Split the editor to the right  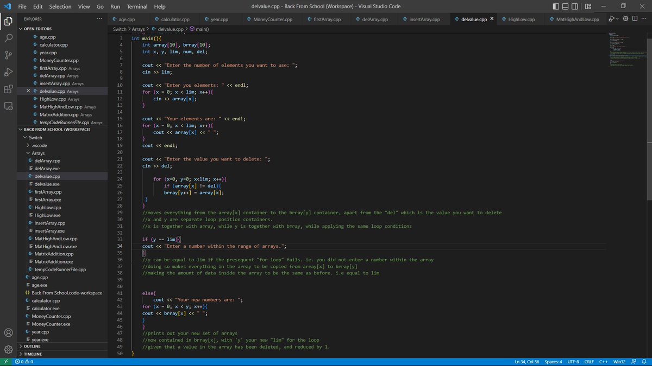(x=635, y=19)
